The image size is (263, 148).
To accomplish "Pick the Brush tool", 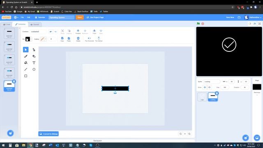I will point(25,56).
